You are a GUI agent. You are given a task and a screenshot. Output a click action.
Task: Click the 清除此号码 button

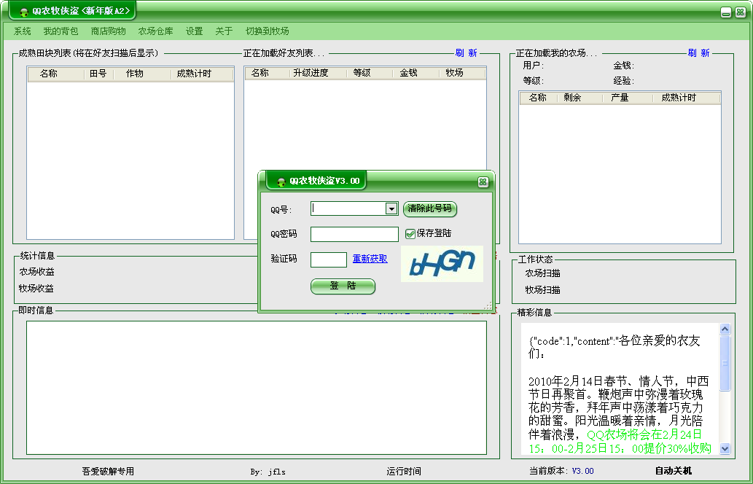tap(430, 208)
